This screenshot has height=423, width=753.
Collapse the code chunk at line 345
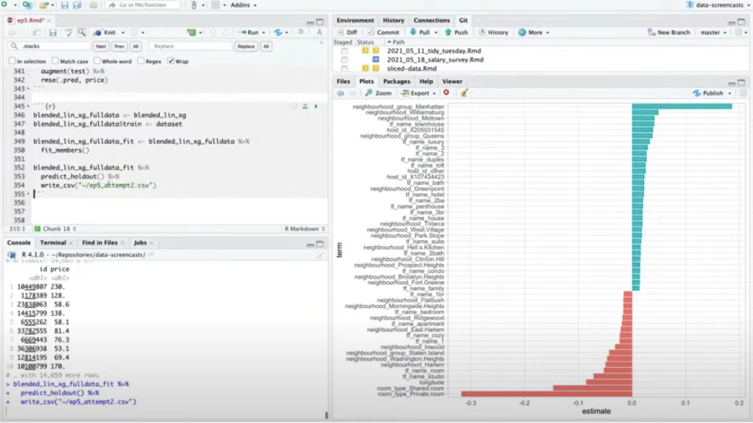coord(28,106)
